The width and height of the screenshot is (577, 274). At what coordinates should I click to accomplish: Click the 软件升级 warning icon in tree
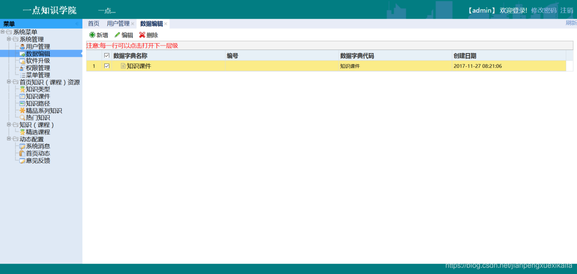22,61
